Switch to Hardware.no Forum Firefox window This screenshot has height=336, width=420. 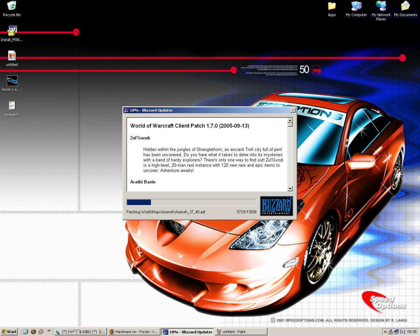[x=134, y=332]
